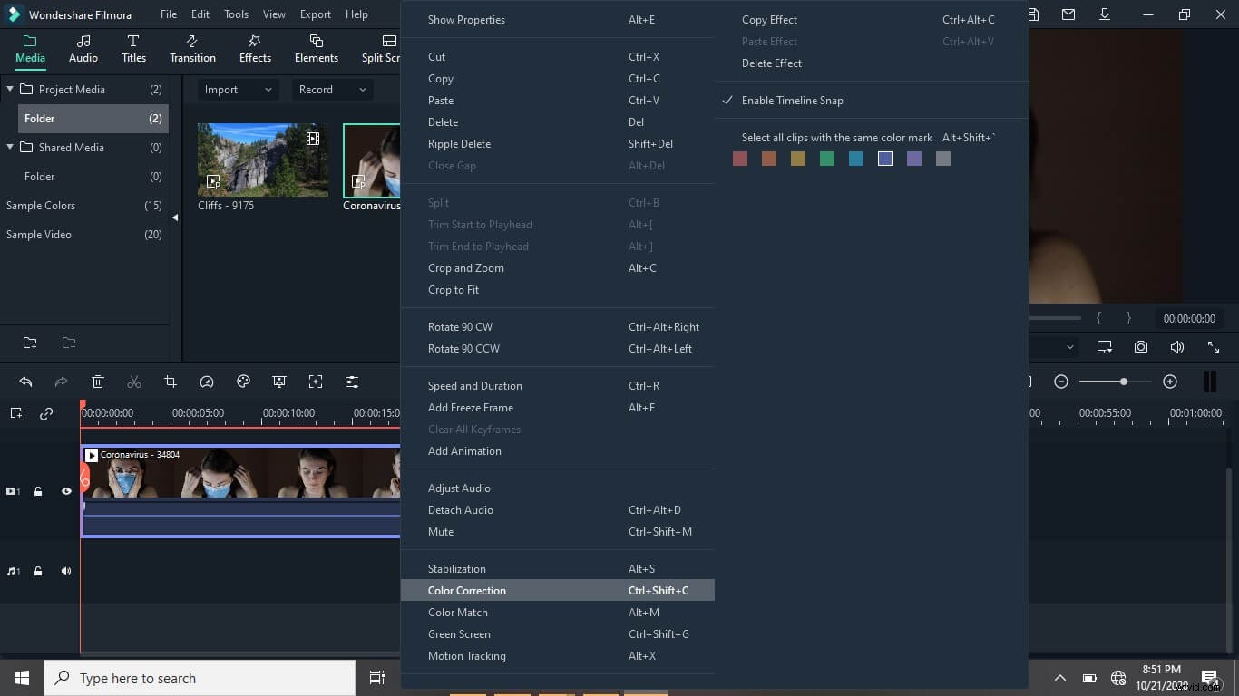Expand the Record dropdown menu
Image resolution: width=1239 pixels, height=696 pixels.
331,90
